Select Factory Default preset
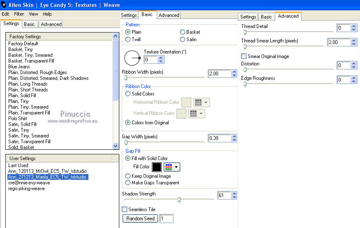360x228 pixels. point(23,43)
